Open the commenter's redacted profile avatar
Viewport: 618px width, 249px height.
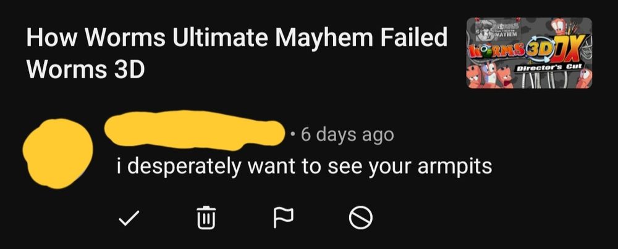(57, 153)
